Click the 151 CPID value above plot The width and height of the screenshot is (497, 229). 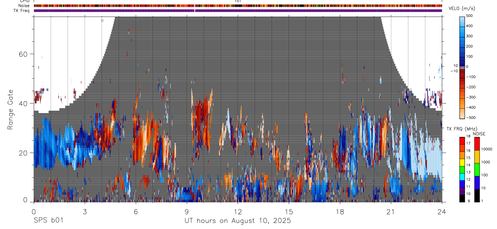point(238,1)
